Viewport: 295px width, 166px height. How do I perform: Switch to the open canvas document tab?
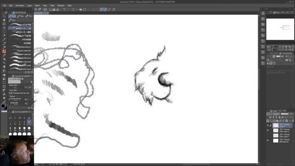[41, 13]
